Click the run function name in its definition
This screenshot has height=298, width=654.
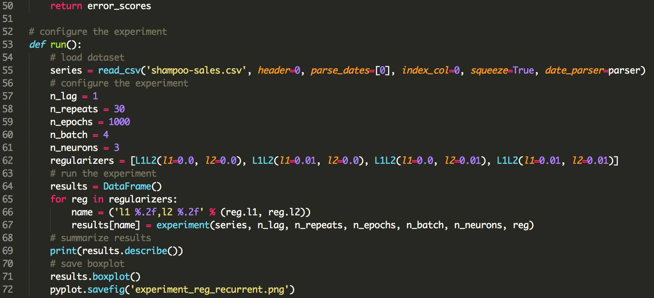58,45
